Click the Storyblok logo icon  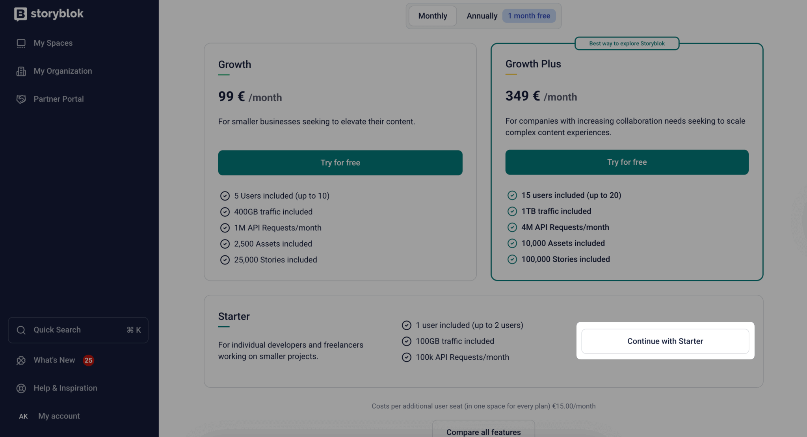(20, 14)
